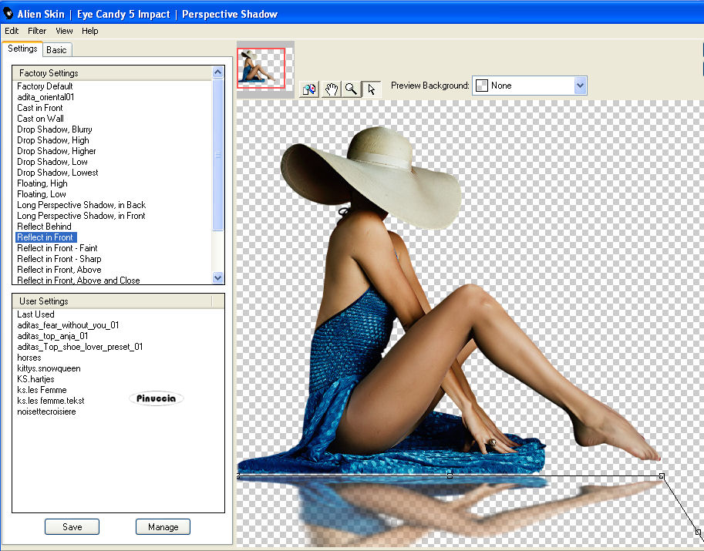
Task: Click the reflection box top-left corner handle
Action: coord(238,475)
